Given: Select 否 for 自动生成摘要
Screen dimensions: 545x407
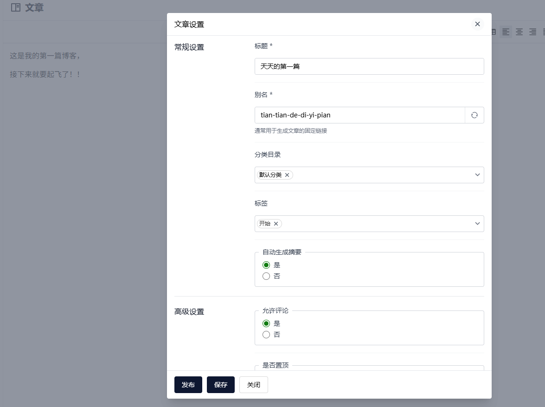Looking at the screenshot, I should 266,276.
